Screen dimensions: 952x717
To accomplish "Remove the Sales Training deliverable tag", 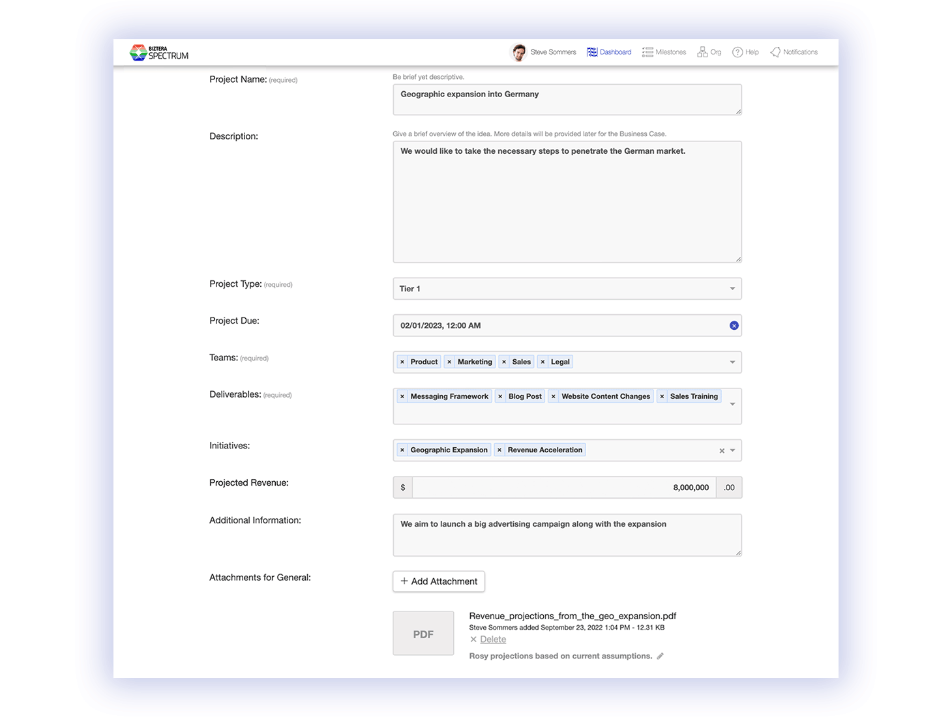I will click(x=662, y=396).
